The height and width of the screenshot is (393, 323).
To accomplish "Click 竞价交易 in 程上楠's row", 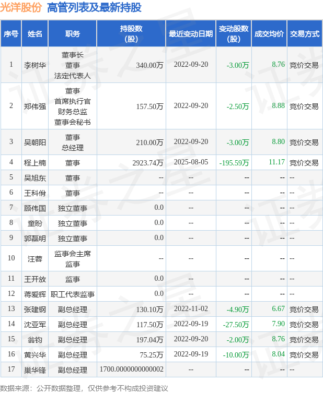I will tap(304, 163).
